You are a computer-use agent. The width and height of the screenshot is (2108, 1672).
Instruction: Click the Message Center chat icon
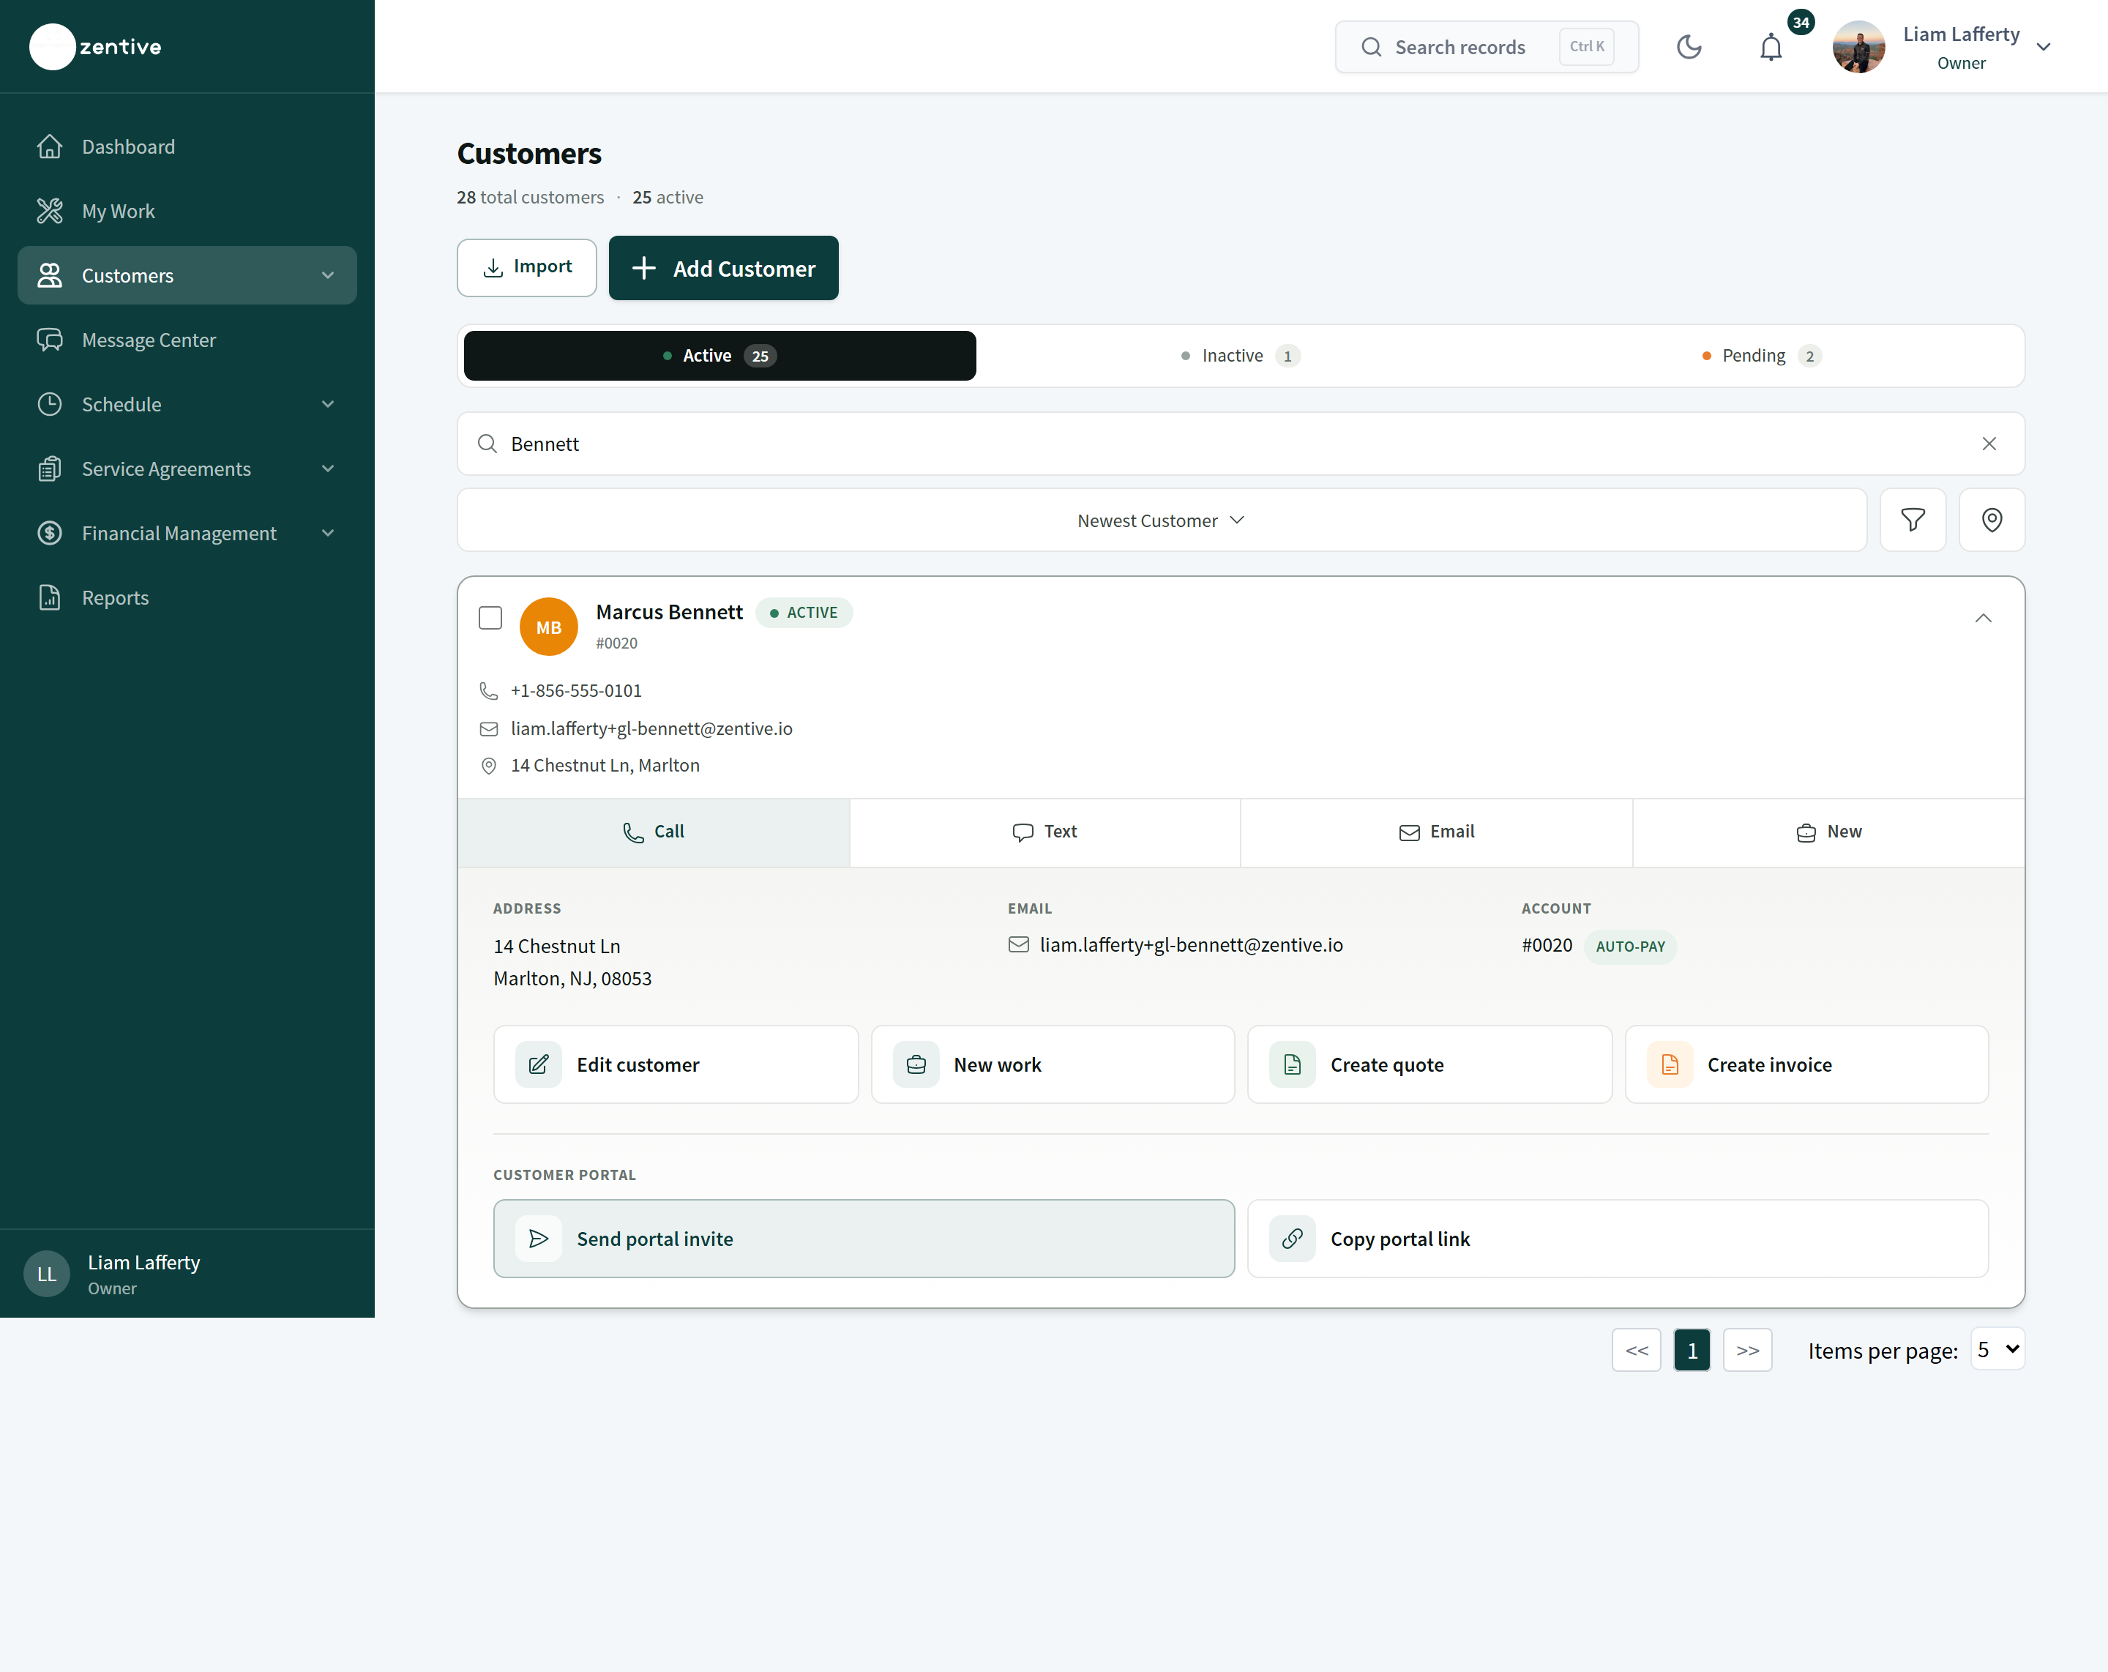(x=50, y=340)
